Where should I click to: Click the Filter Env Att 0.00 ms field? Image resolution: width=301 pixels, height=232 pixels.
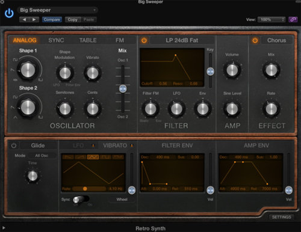coord(160,189)
